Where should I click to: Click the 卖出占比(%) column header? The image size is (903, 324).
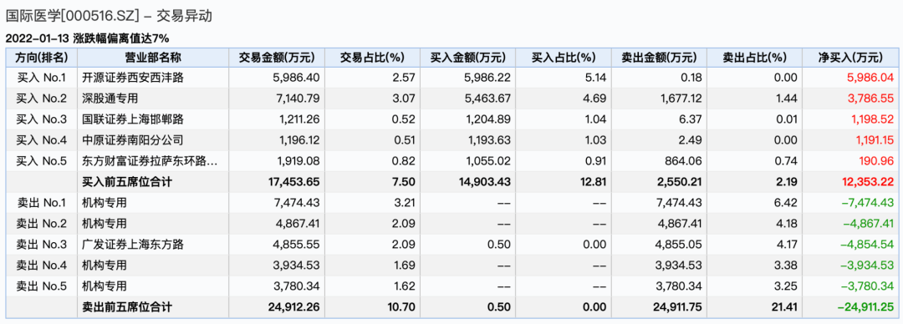click(x=754, y=58)
